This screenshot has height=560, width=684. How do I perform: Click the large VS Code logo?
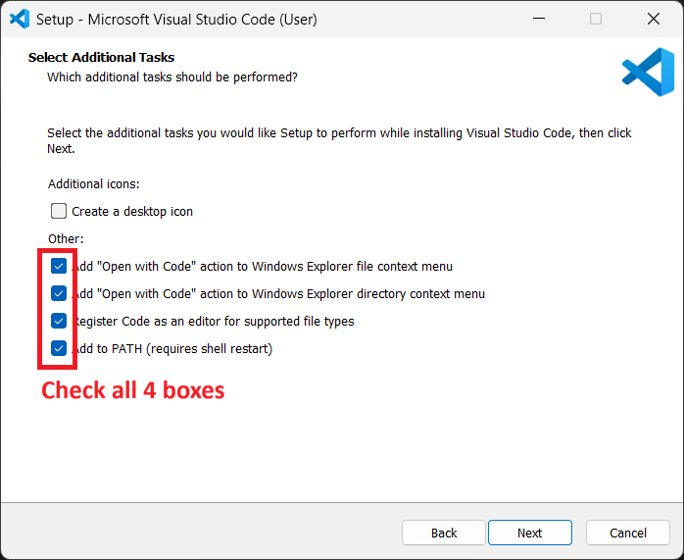click(x=648, y=72)
